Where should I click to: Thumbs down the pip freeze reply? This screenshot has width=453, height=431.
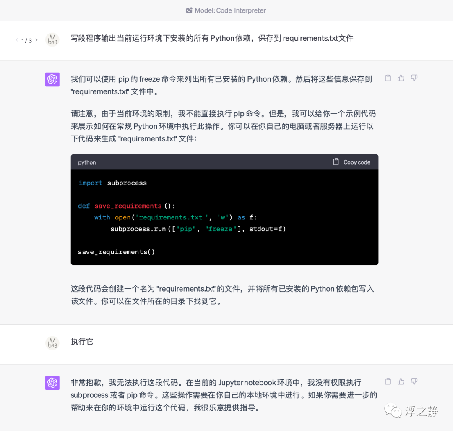click(x=414, y=78)
